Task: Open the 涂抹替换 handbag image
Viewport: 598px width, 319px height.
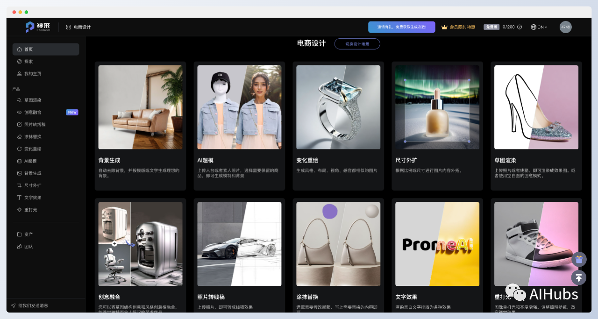Action: pyautogui.click(x=338, y=244)
